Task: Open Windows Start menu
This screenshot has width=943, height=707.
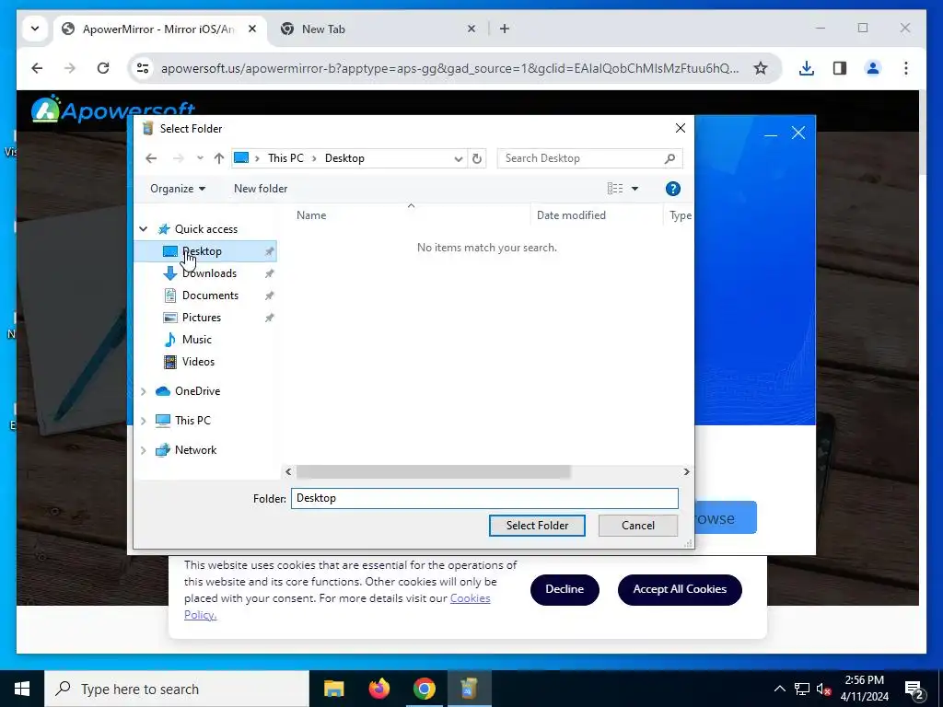Action: pos(22,689)
